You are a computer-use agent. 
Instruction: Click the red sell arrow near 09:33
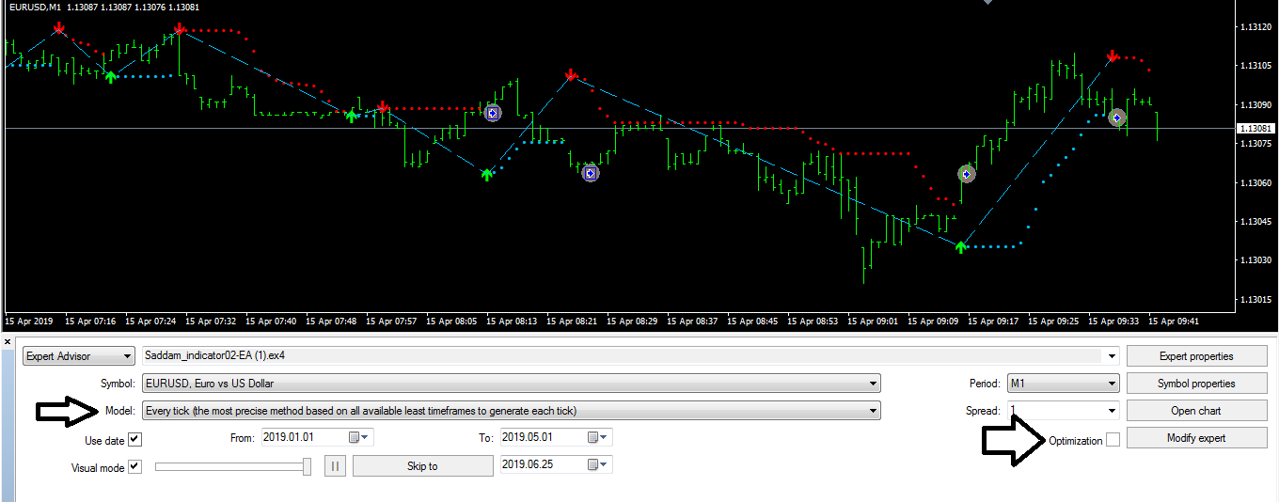click(x=1113, y=56)
